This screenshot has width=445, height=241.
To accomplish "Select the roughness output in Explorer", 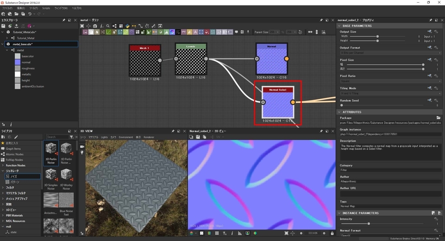I will (x=28, y=68).
